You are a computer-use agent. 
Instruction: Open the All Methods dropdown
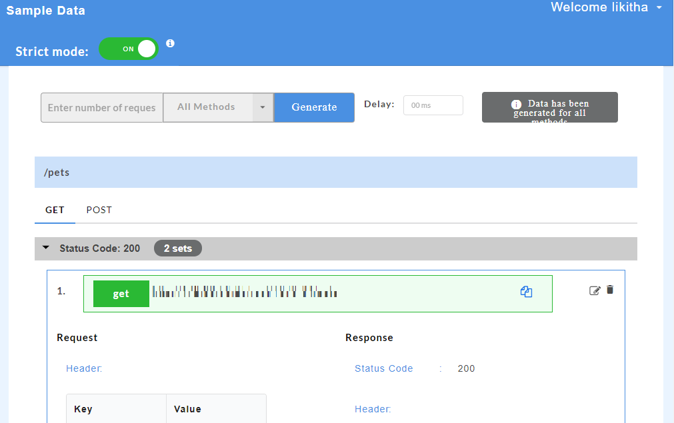219,107
